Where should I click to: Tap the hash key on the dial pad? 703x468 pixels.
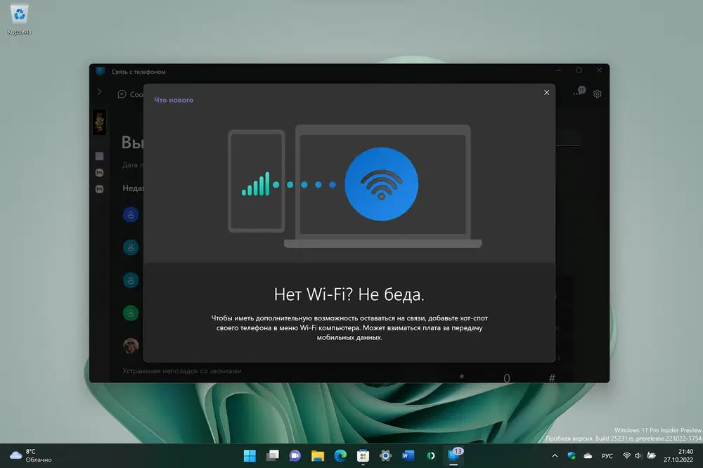pos(552,378)
